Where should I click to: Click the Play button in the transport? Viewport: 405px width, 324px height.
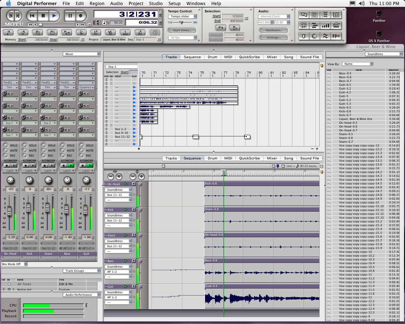tap(54, 15)
